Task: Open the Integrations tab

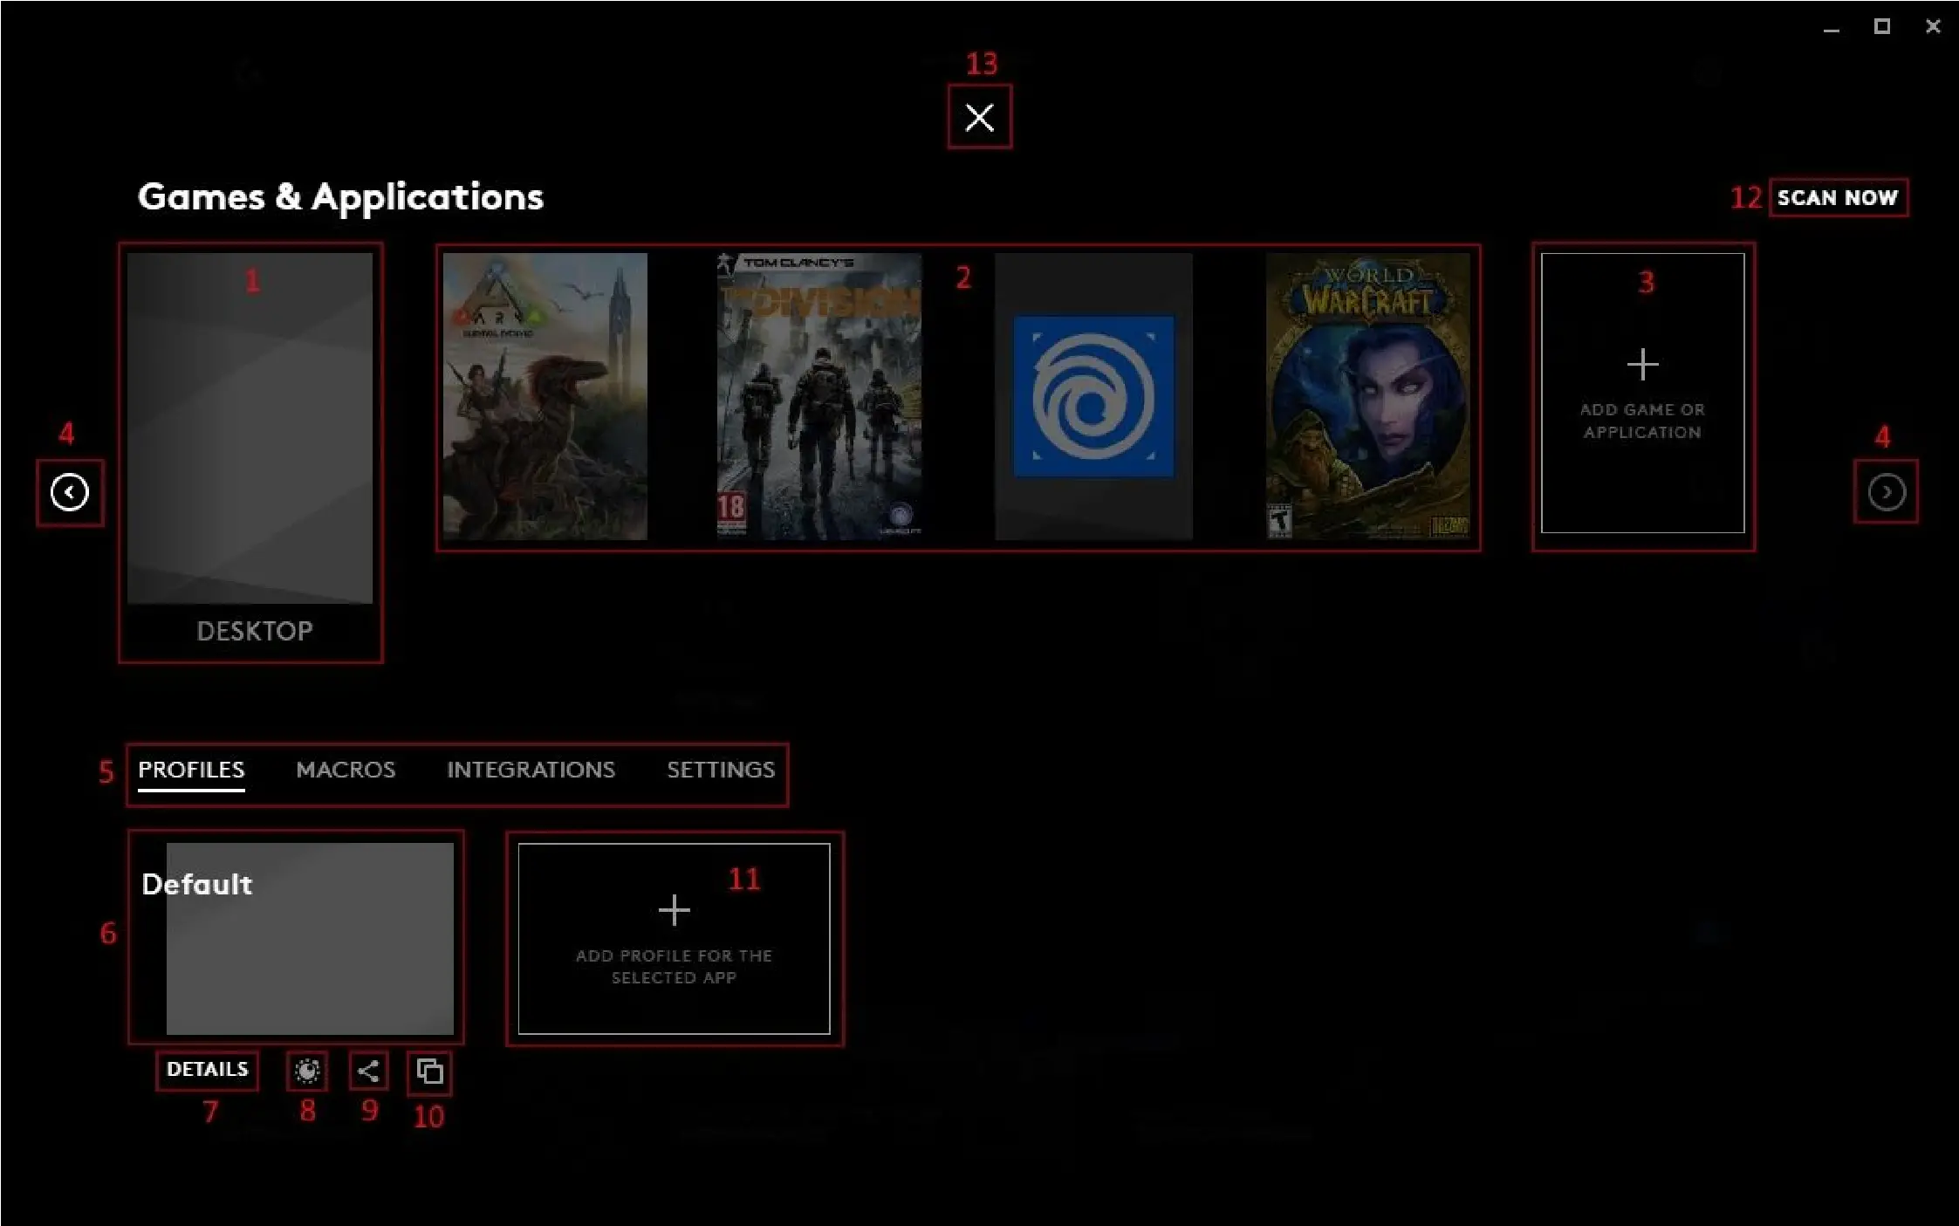Action: (531, 770)
